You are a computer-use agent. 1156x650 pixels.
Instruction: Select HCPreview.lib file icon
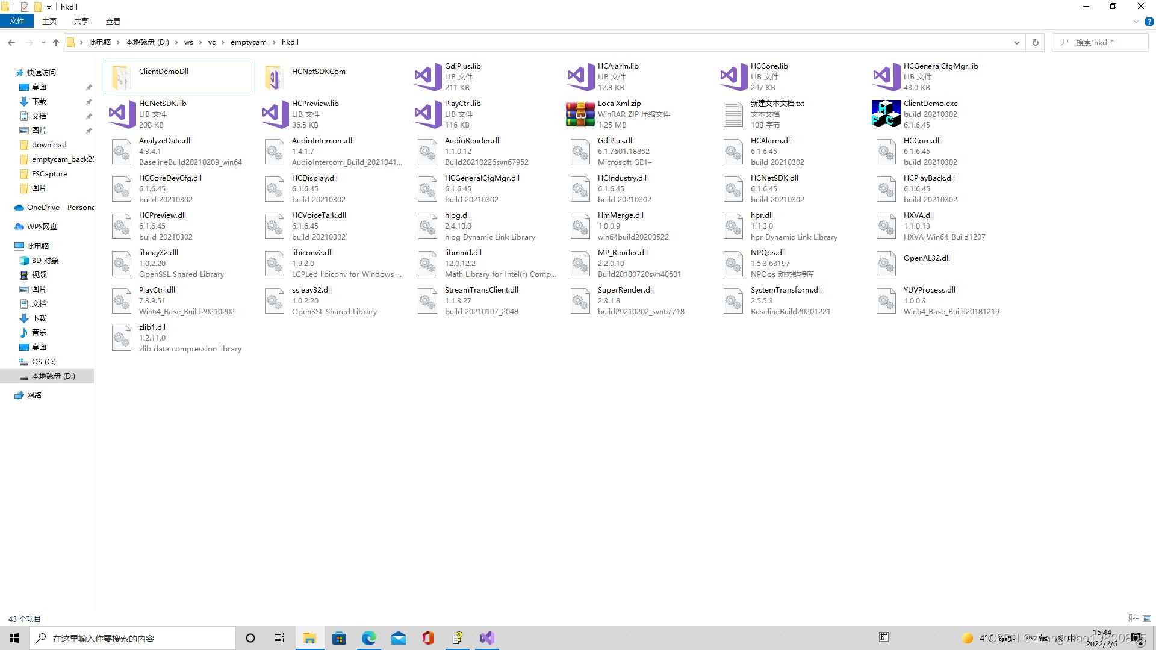[x=275, y=114]
